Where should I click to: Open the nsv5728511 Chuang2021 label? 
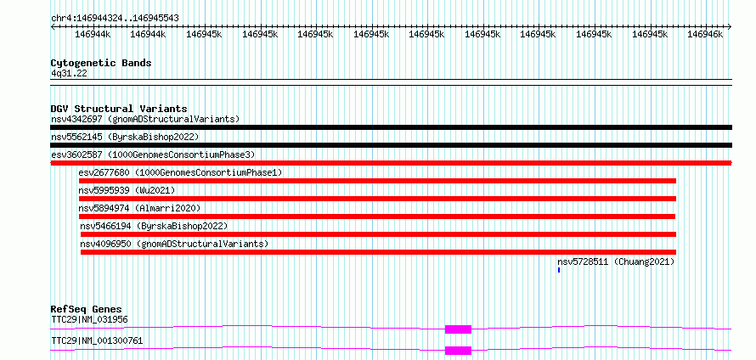[x=616, y=262]
